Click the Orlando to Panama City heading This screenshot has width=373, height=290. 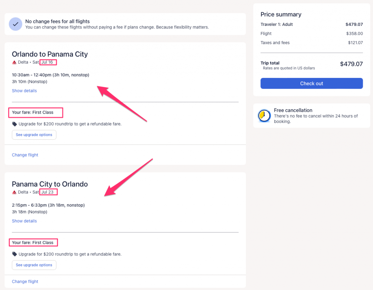coord(50,54)
